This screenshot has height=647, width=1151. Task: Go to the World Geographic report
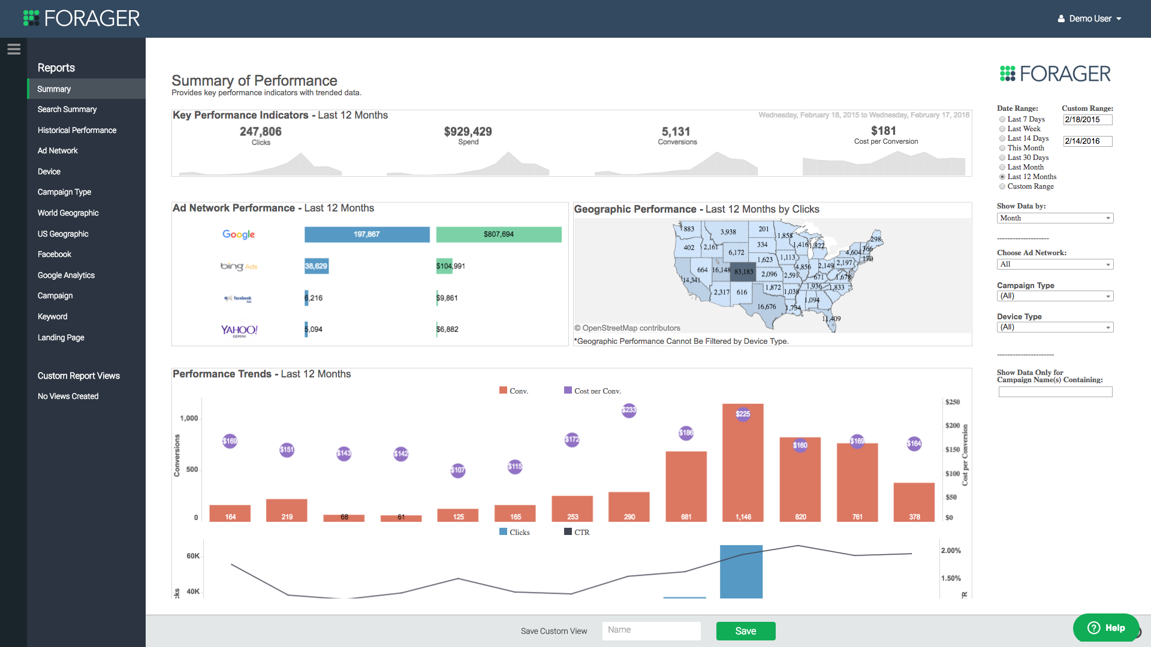(x=68, y=213)
